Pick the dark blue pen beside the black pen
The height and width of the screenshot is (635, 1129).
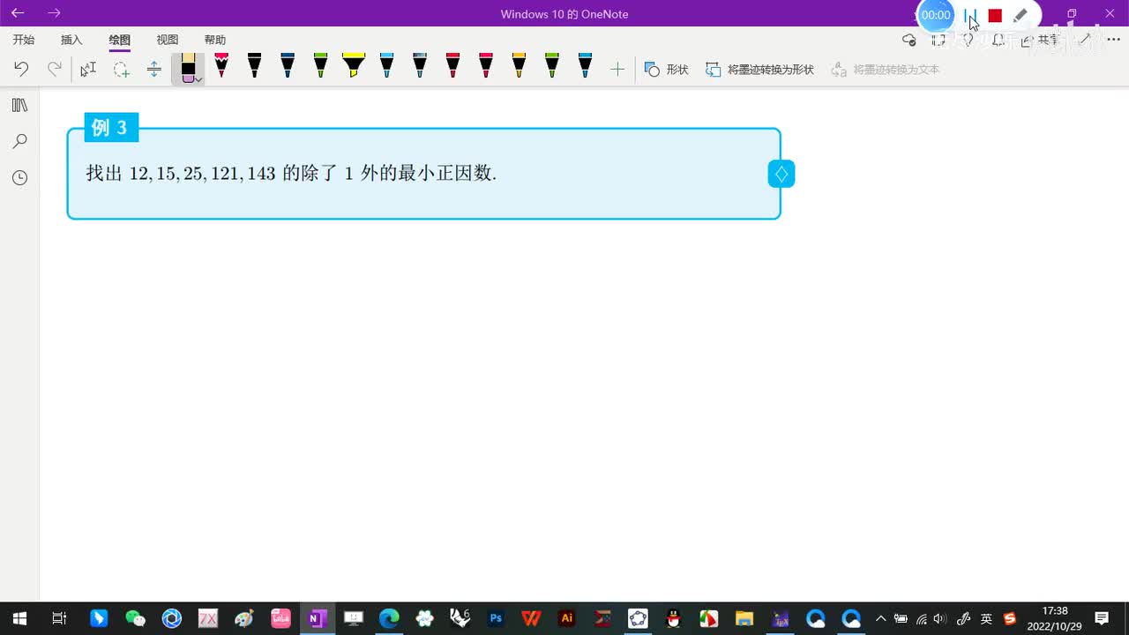[x=288, y=65]
